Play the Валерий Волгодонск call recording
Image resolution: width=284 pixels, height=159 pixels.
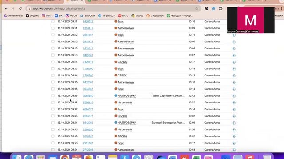234,123
